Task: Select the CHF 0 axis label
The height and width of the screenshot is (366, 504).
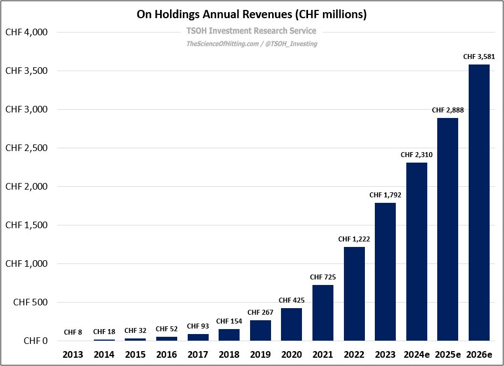Action: 36,341
